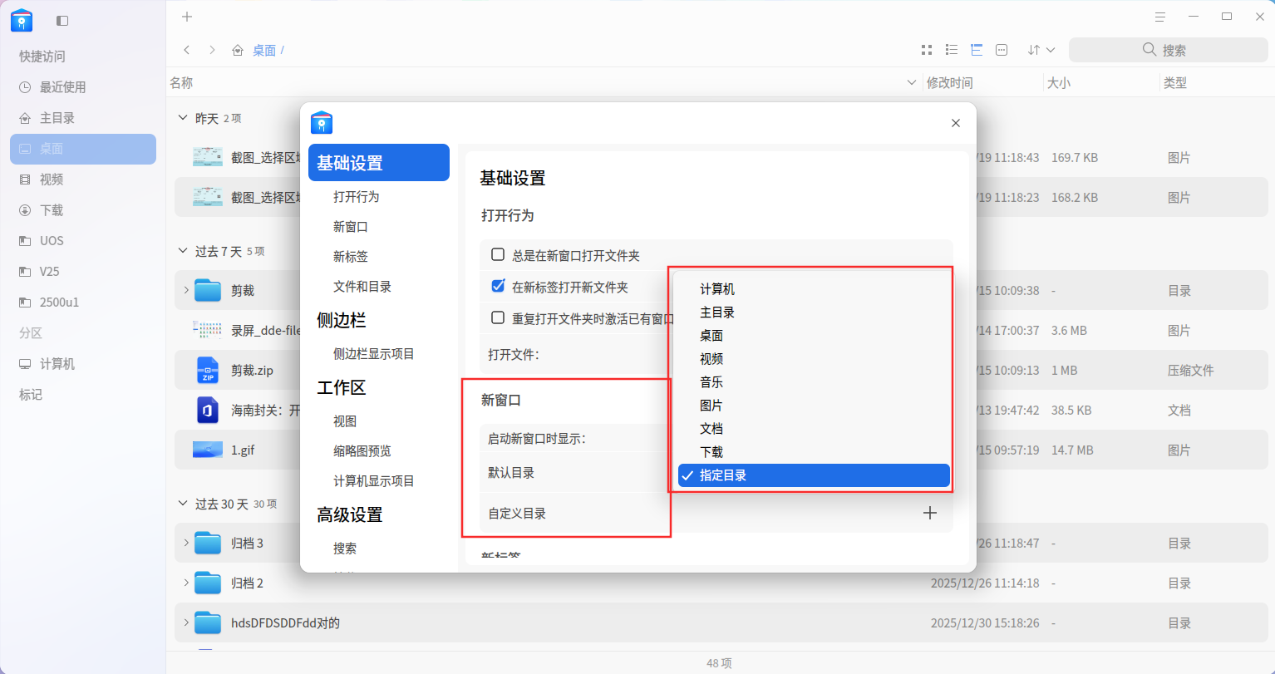Go forward with the right arrow

pos(212,50)
